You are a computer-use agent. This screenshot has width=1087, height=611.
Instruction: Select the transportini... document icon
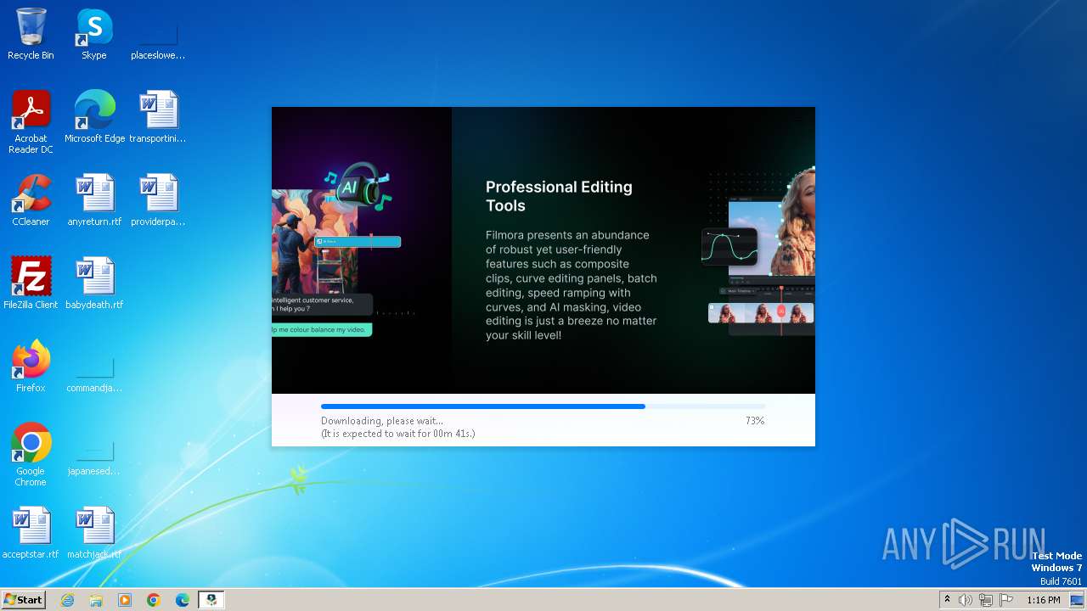click(158, 117)
